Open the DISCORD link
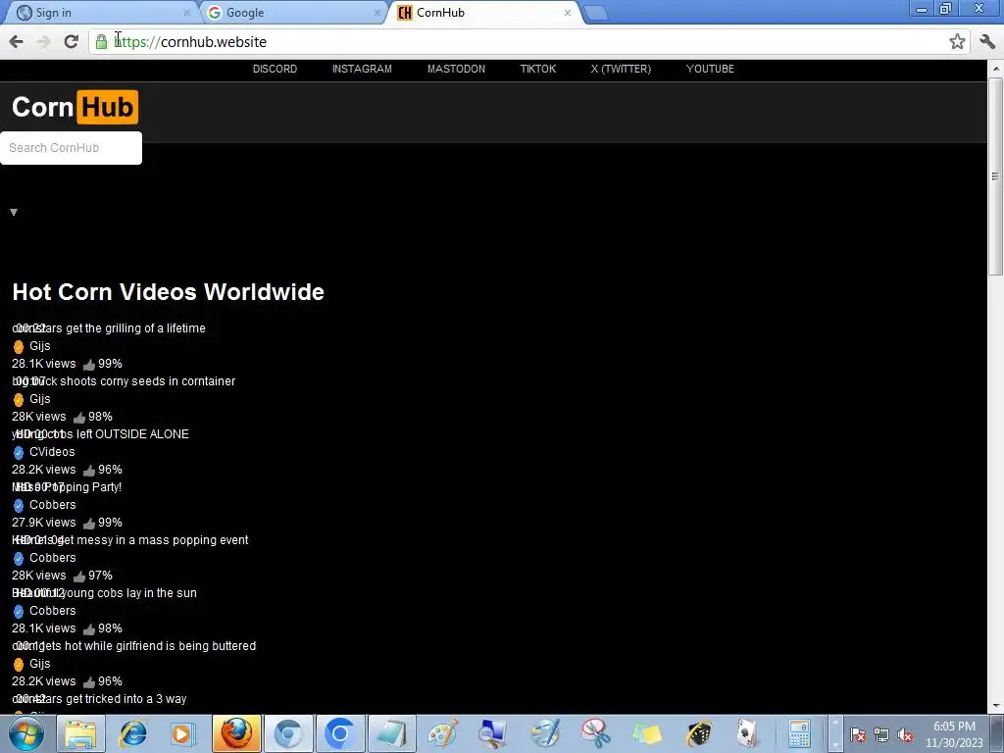Viewport: 1004px width, 753px height. 275,69
